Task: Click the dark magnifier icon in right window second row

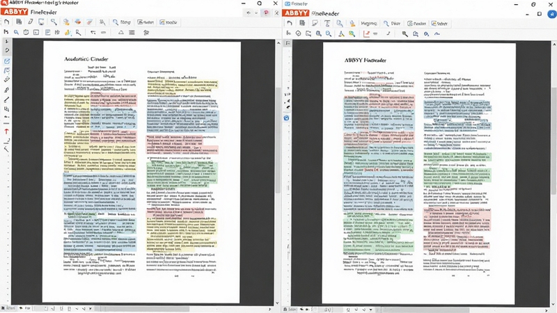Action: pyautogui.click(x=405, y=33)
